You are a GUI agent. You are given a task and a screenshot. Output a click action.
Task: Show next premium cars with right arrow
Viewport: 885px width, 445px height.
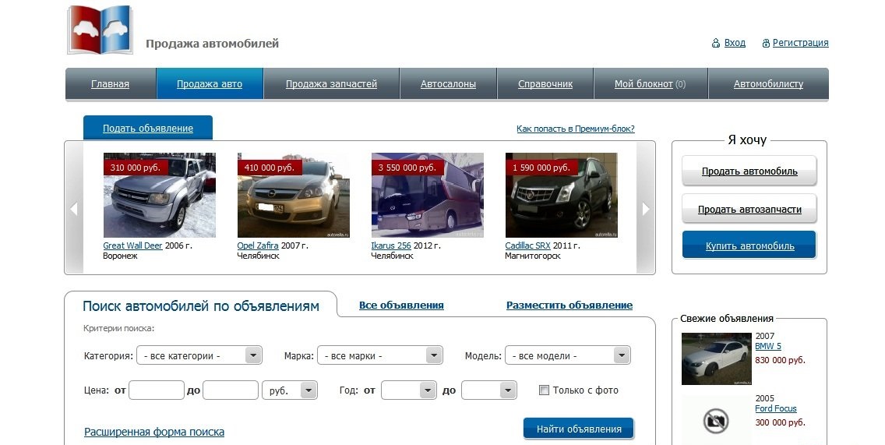646,208
